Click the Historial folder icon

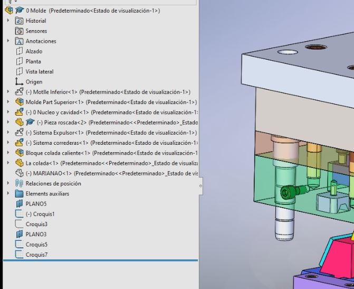click(x=20, y=21)
